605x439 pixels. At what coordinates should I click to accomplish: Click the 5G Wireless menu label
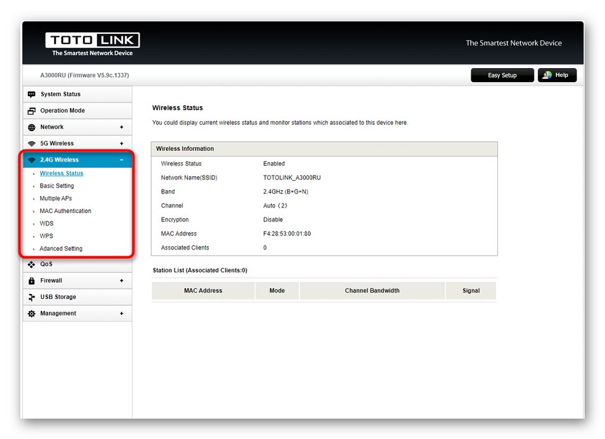[57, 143]
